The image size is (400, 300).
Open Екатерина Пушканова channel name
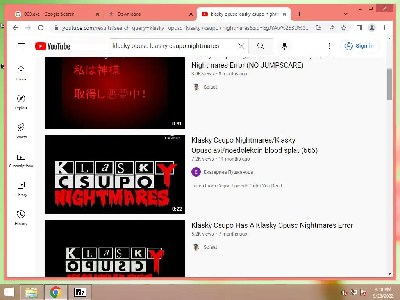228,172
